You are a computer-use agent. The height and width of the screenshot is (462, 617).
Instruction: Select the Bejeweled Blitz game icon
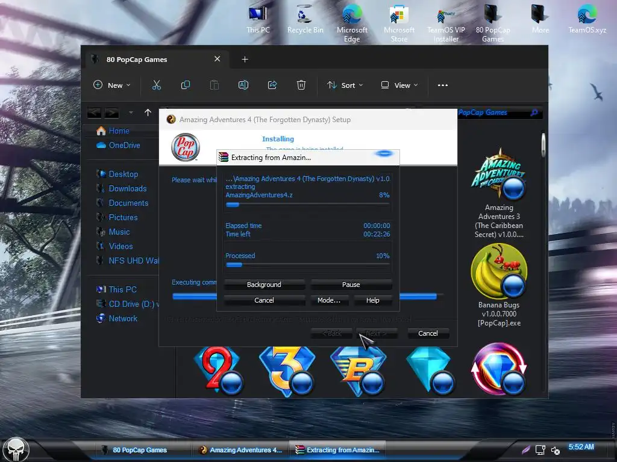coord(358,372)
